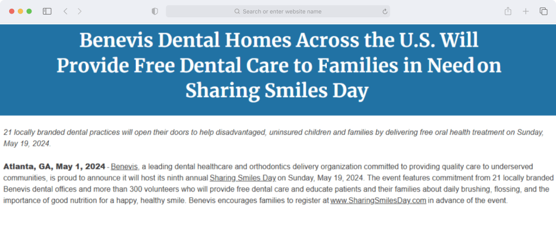
Task: Maximize the Safari window to full screen
Action: click(29, 11)
